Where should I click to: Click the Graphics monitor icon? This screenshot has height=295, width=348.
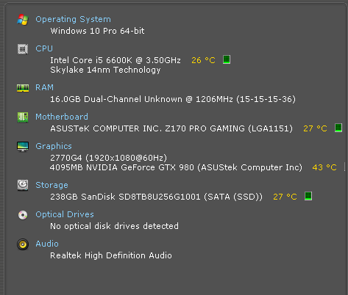coord(23,147)
